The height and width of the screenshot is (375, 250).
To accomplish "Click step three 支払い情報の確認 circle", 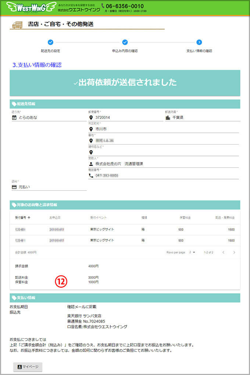I will (x=199, y=42).
